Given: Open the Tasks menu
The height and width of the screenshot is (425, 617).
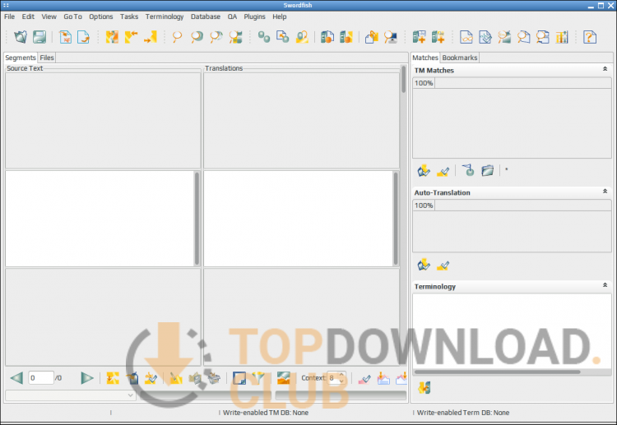Looking at the screenshot, I should tap(129, 16).
